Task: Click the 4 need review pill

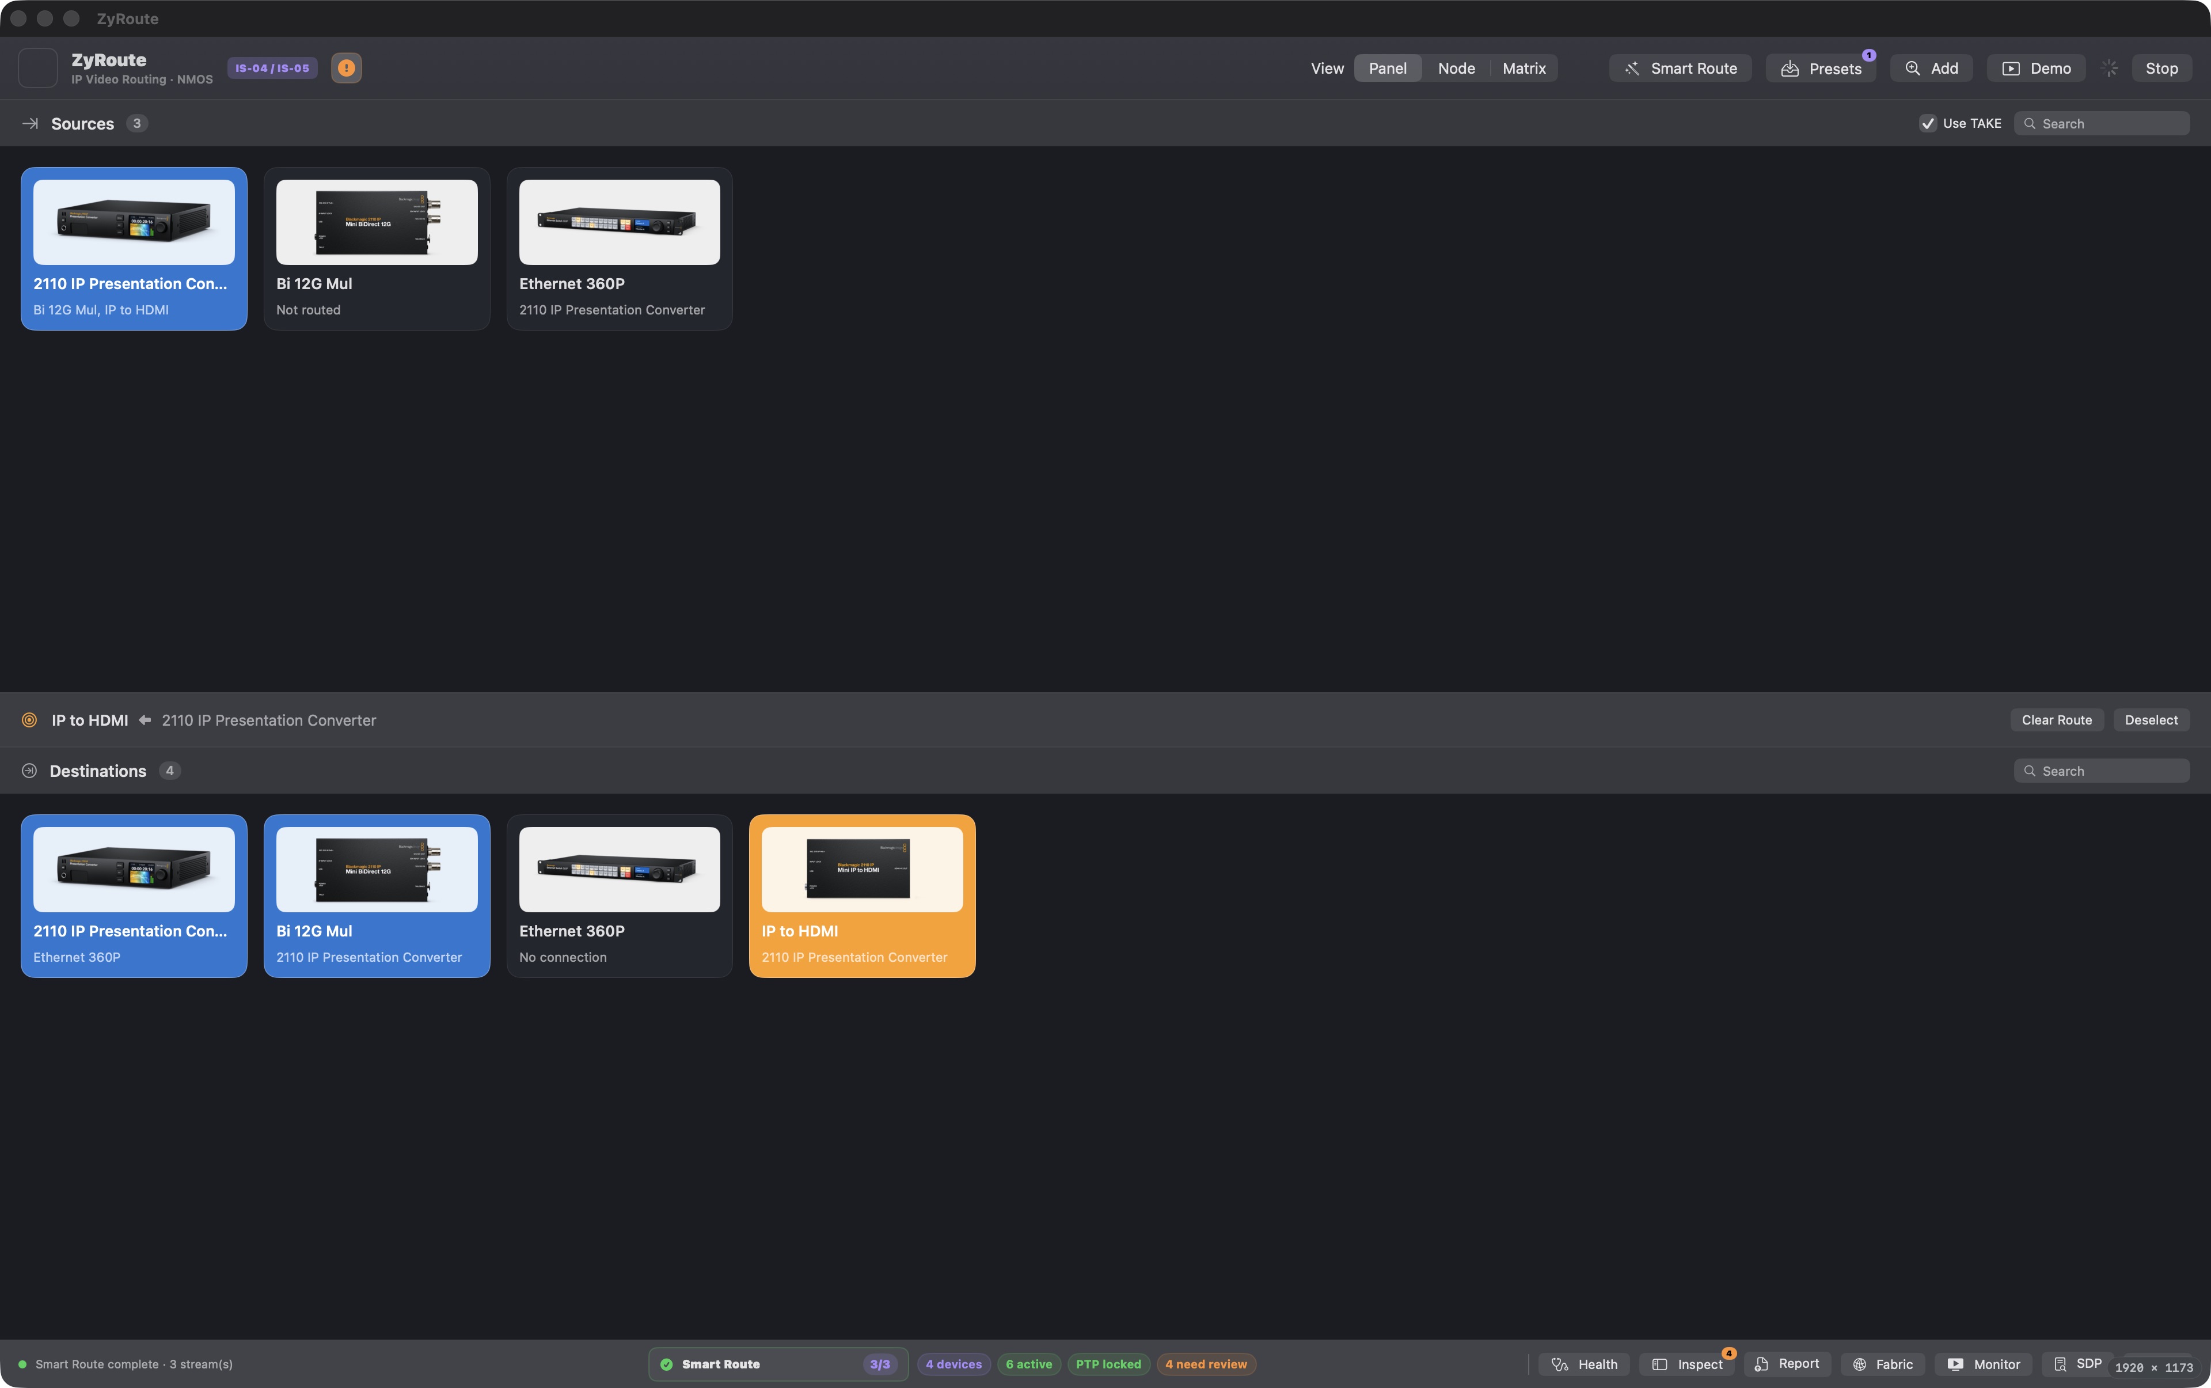Action: tap(1206, 1364)
